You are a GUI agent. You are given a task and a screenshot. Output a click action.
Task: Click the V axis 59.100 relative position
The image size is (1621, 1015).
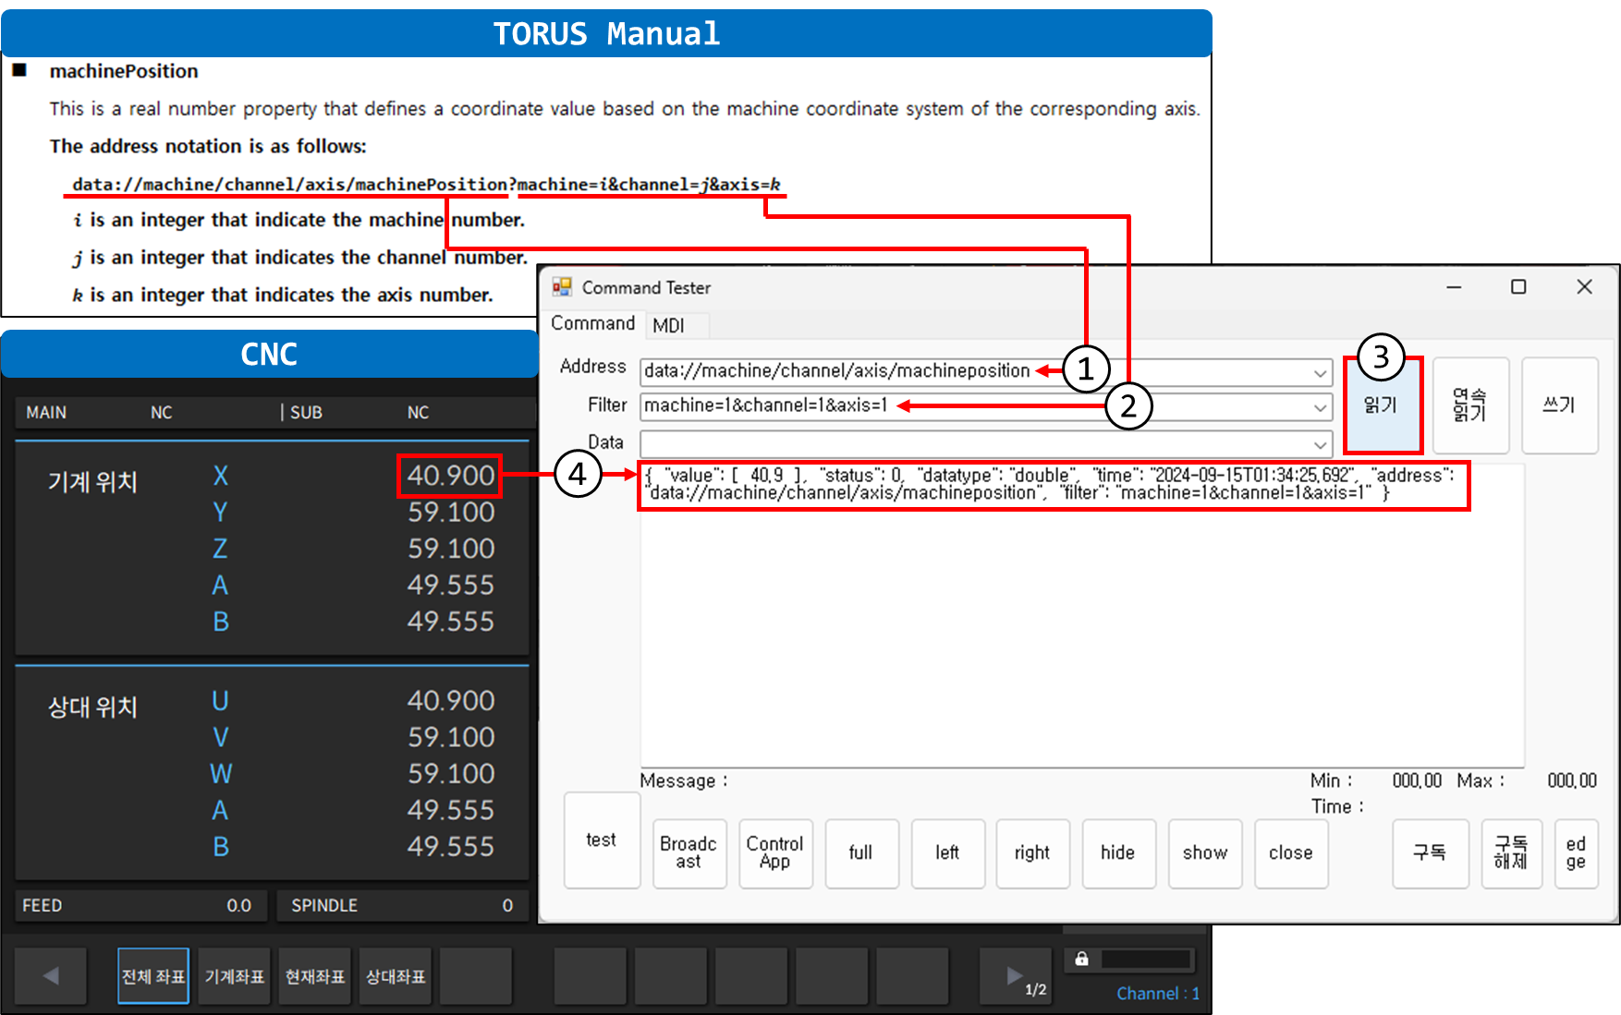point(451,737)
